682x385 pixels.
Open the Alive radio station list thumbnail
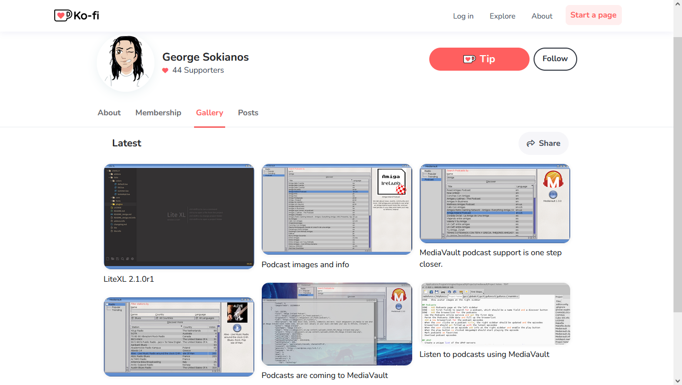pyautogui.click(x=179, y=336)
